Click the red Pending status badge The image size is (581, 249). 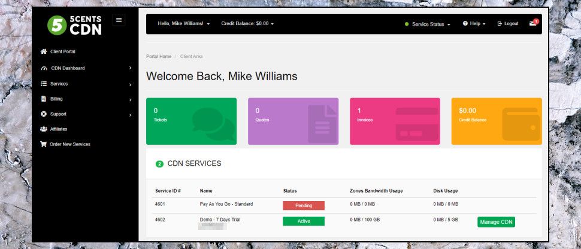coord(304,206)
